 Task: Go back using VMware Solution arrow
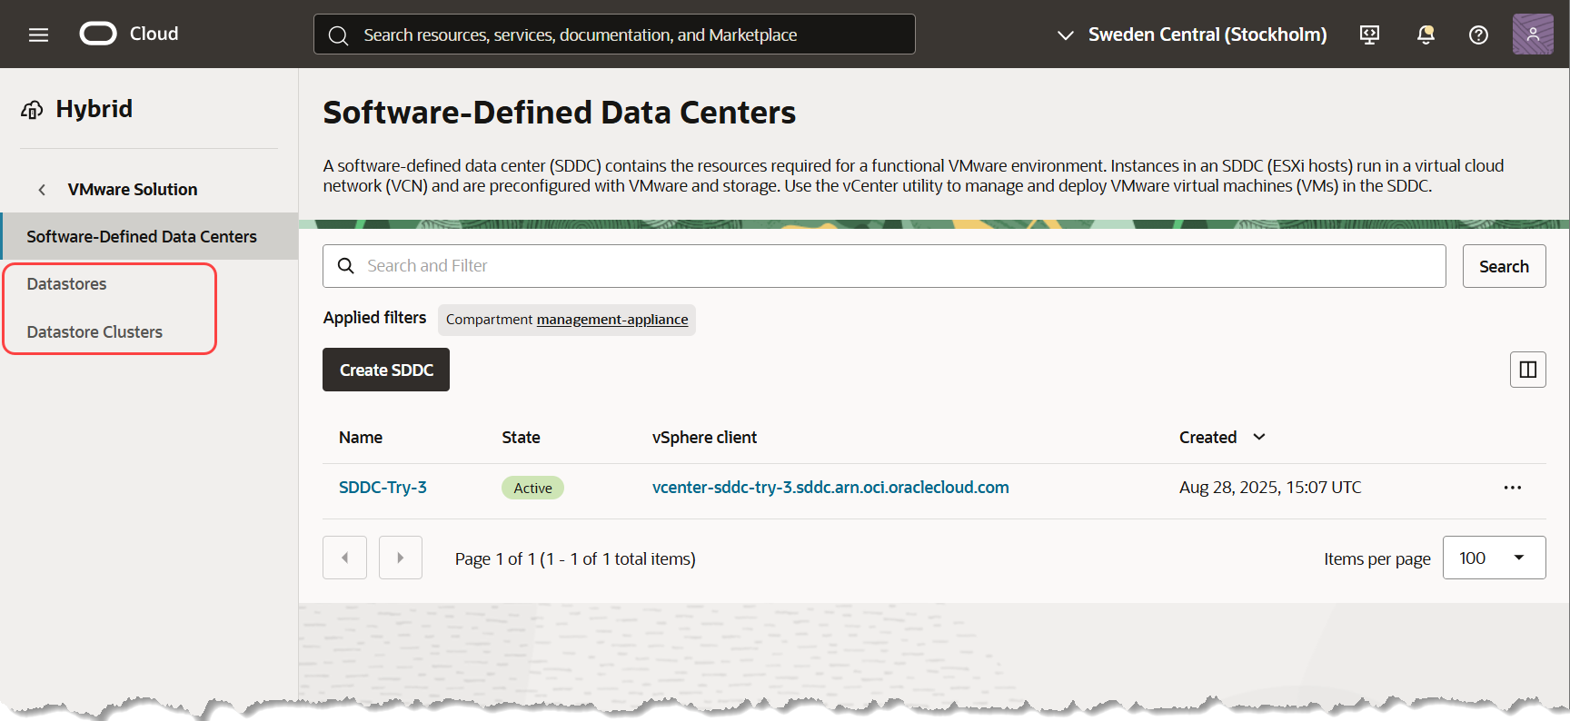(x=42, y=190)
